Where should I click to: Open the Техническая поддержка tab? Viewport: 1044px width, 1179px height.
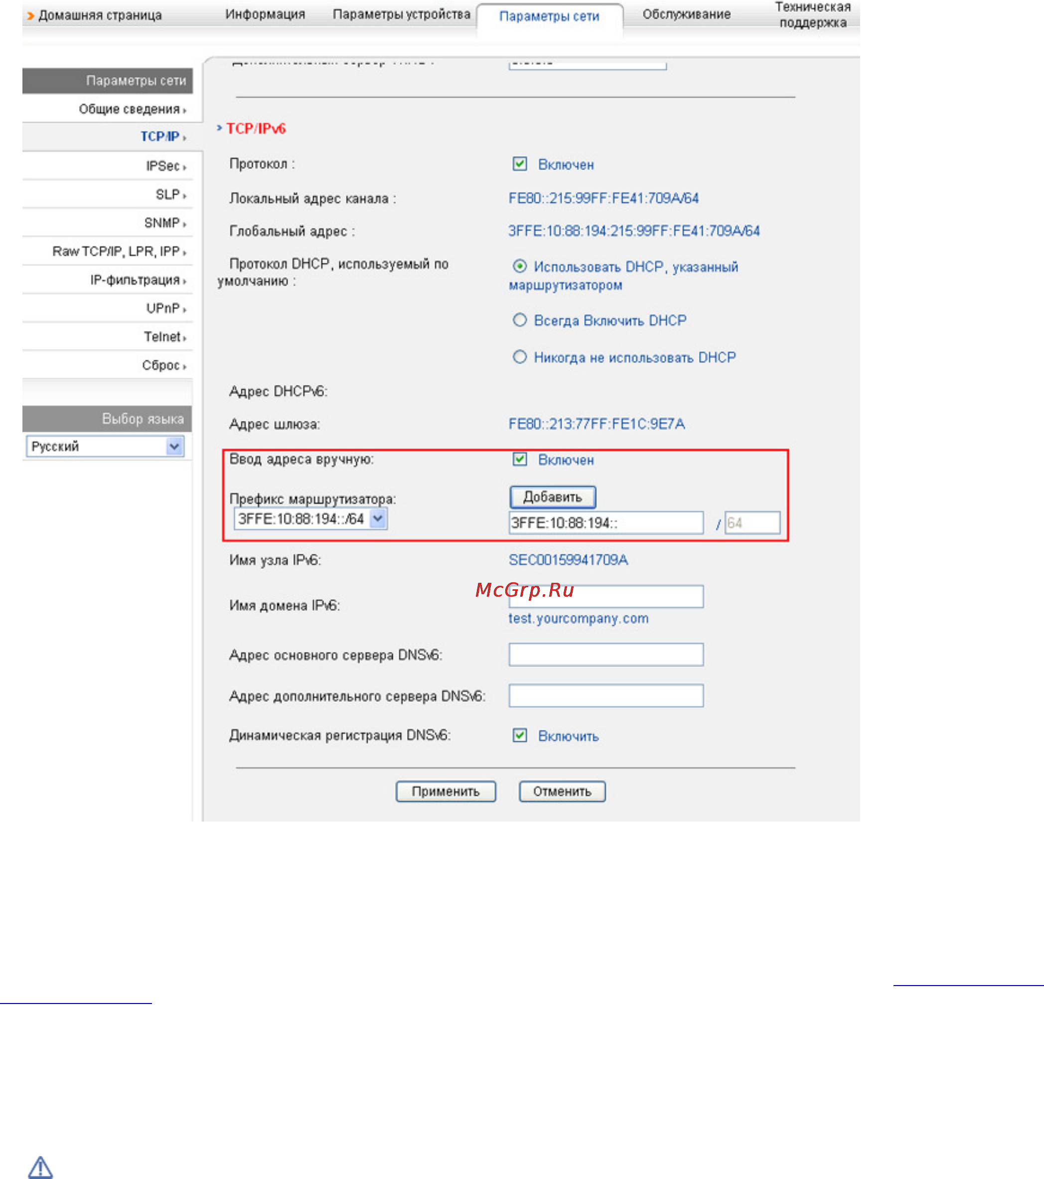[x=813, y=15]
